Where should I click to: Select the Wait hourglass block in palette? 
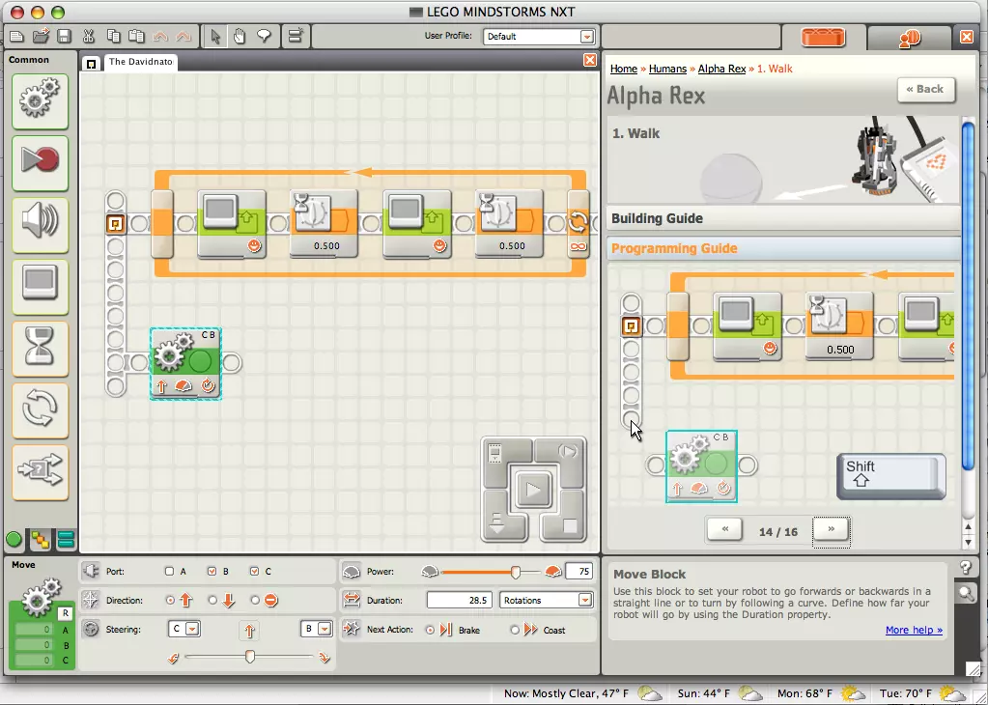(x=40, y=349)
